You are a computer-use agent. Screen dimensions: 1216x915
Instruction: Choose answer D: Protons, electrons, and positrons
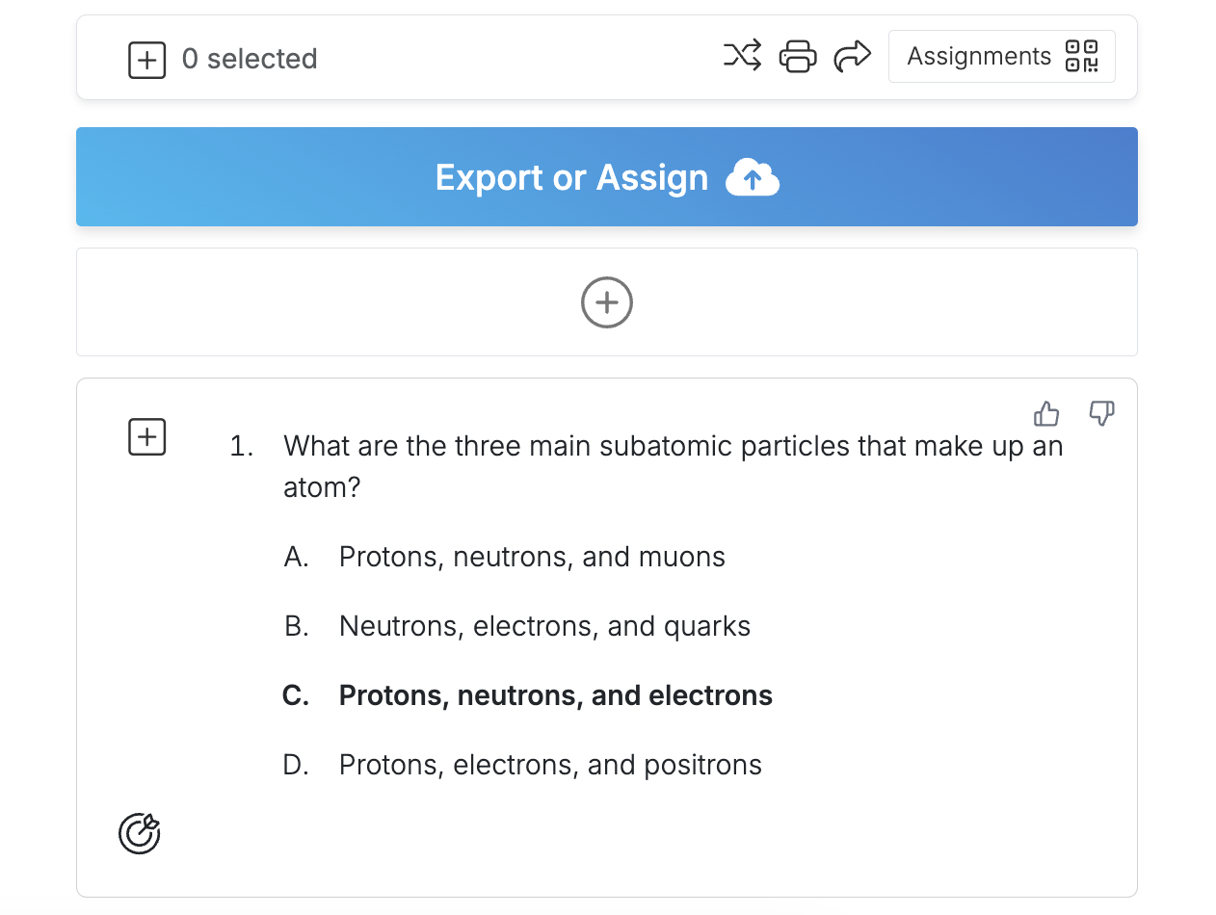[550, 765]
